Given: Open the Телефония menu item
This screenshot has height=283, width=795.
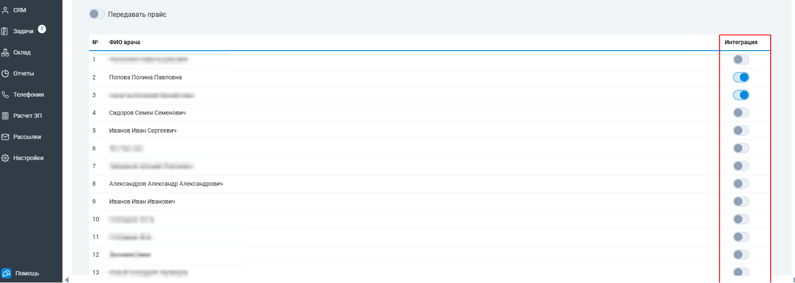Looking at the screenshot, I should point(28,94).
